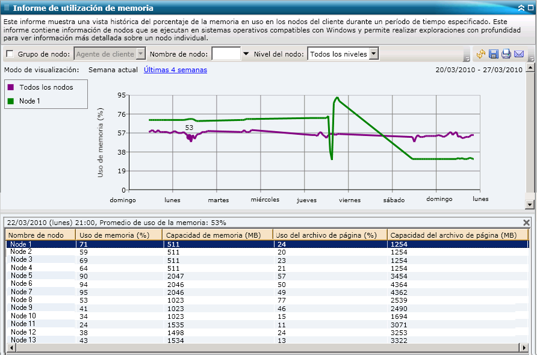Image resolution: width=537 pixels, height=355 pixels.
Task: Click the green Node 1 legend swatch
Action: pos(11,101)
